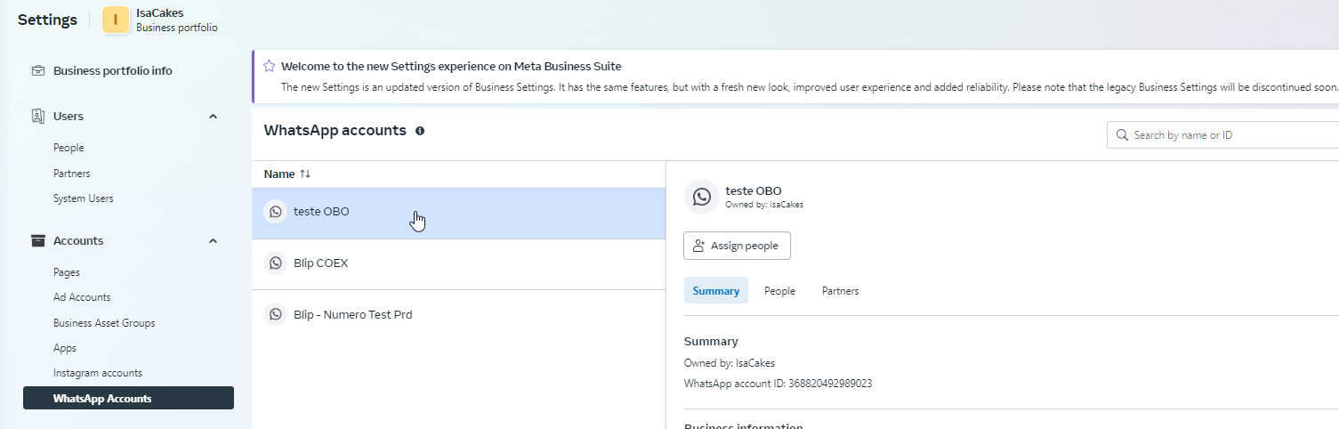This screenshot has width=1339, height=429.
Task: Click the WhatsApp account ID text
Action: coord(778,384)
